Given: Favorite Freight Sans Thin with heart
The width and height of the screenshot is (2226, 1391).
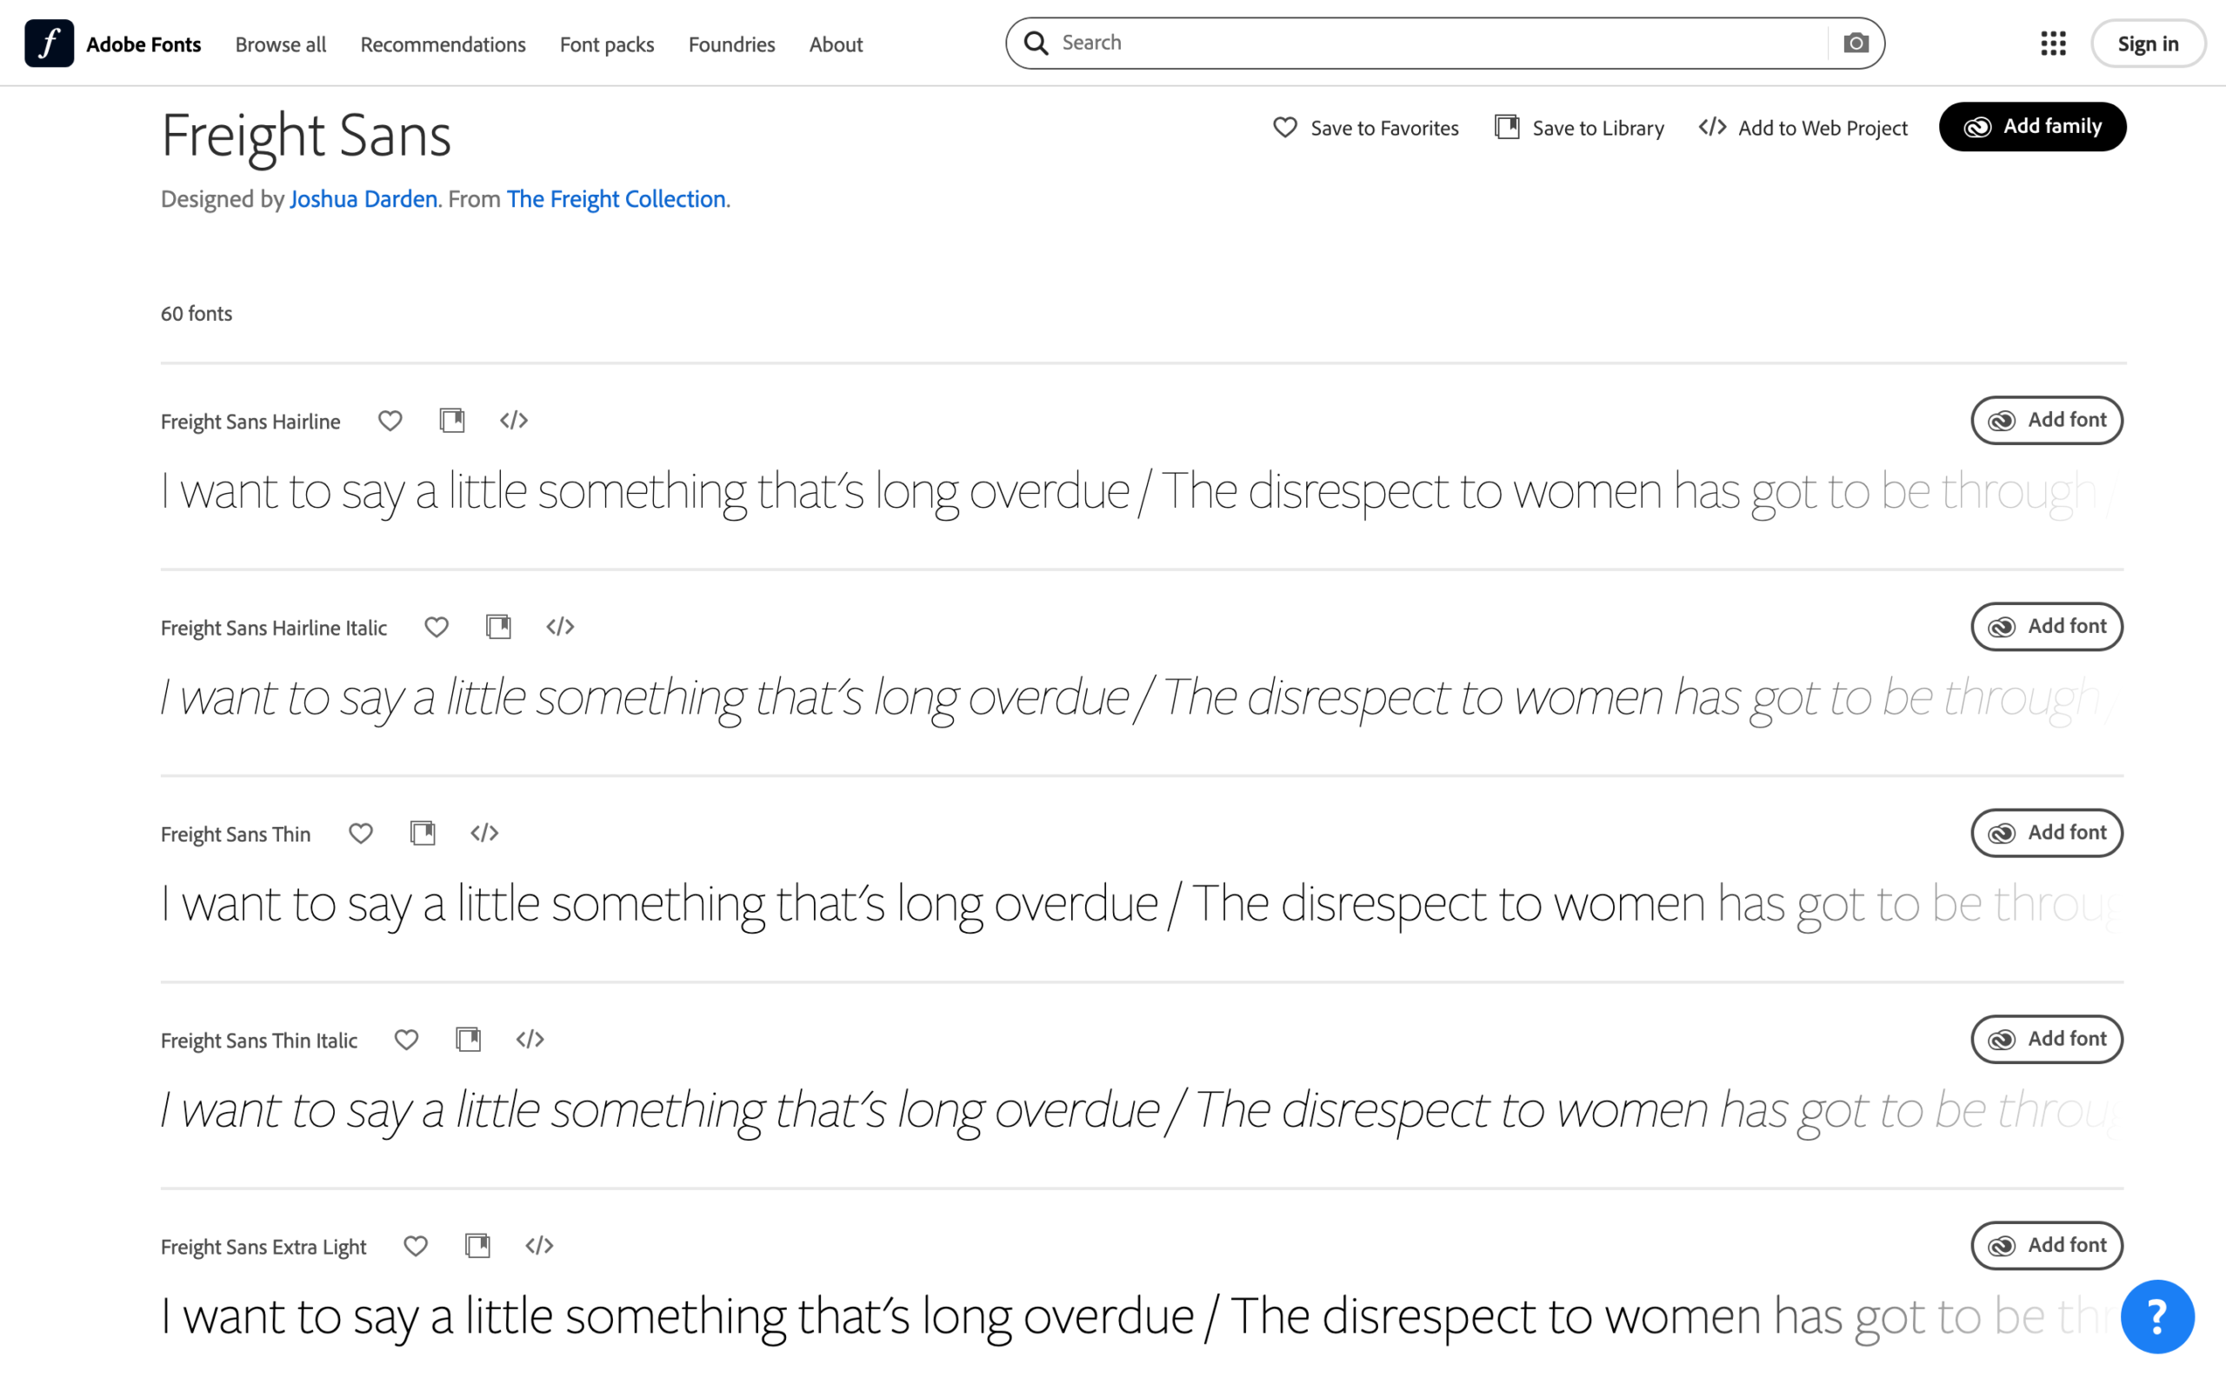Looking at the screenshot, I should point(361,833).
